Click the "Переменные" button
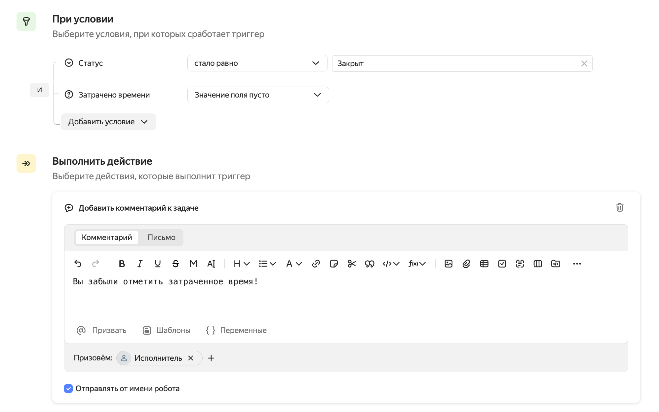This screenshot has height=412, width=659. (x=236, y=330)
